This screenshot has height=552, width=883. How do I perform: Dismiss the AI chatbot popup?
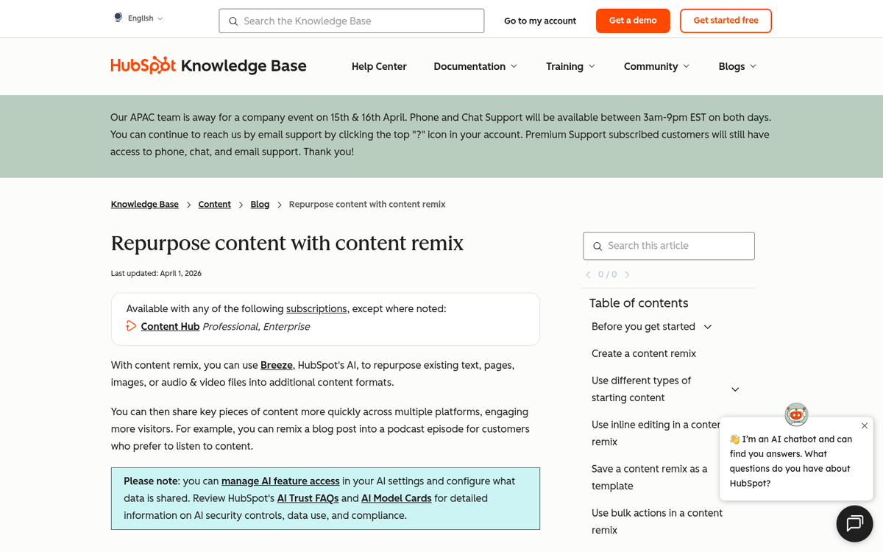[864, 425]
